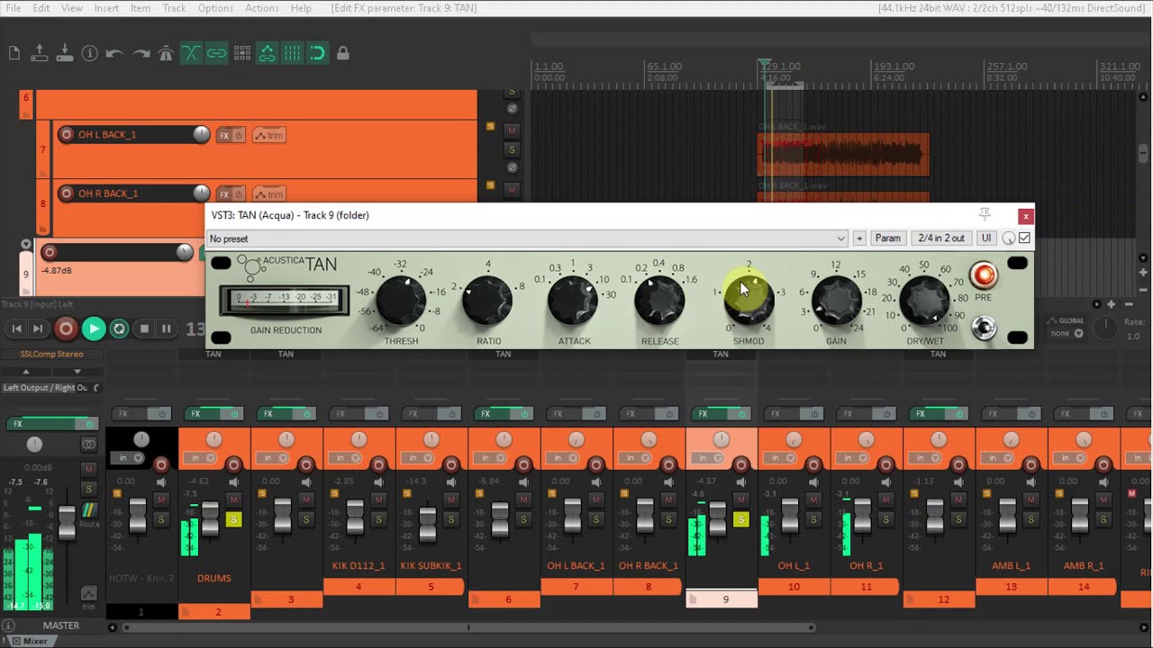The width and height of the screenshot is (1153, 648).
Task: Open the 2/4 in 2 out pin routing
Action: pyautogui.click(x=941, y=238)
